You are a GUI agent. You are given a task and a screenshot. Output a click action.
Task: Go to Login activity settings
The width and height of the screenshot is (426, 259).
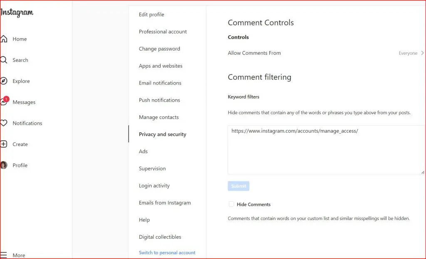[x=154, y=186]
